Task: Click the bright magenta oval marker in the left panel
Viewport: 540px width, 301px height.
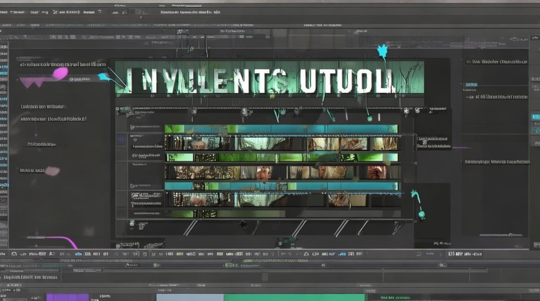Action: pyautogui.click(x=60, y=73)
